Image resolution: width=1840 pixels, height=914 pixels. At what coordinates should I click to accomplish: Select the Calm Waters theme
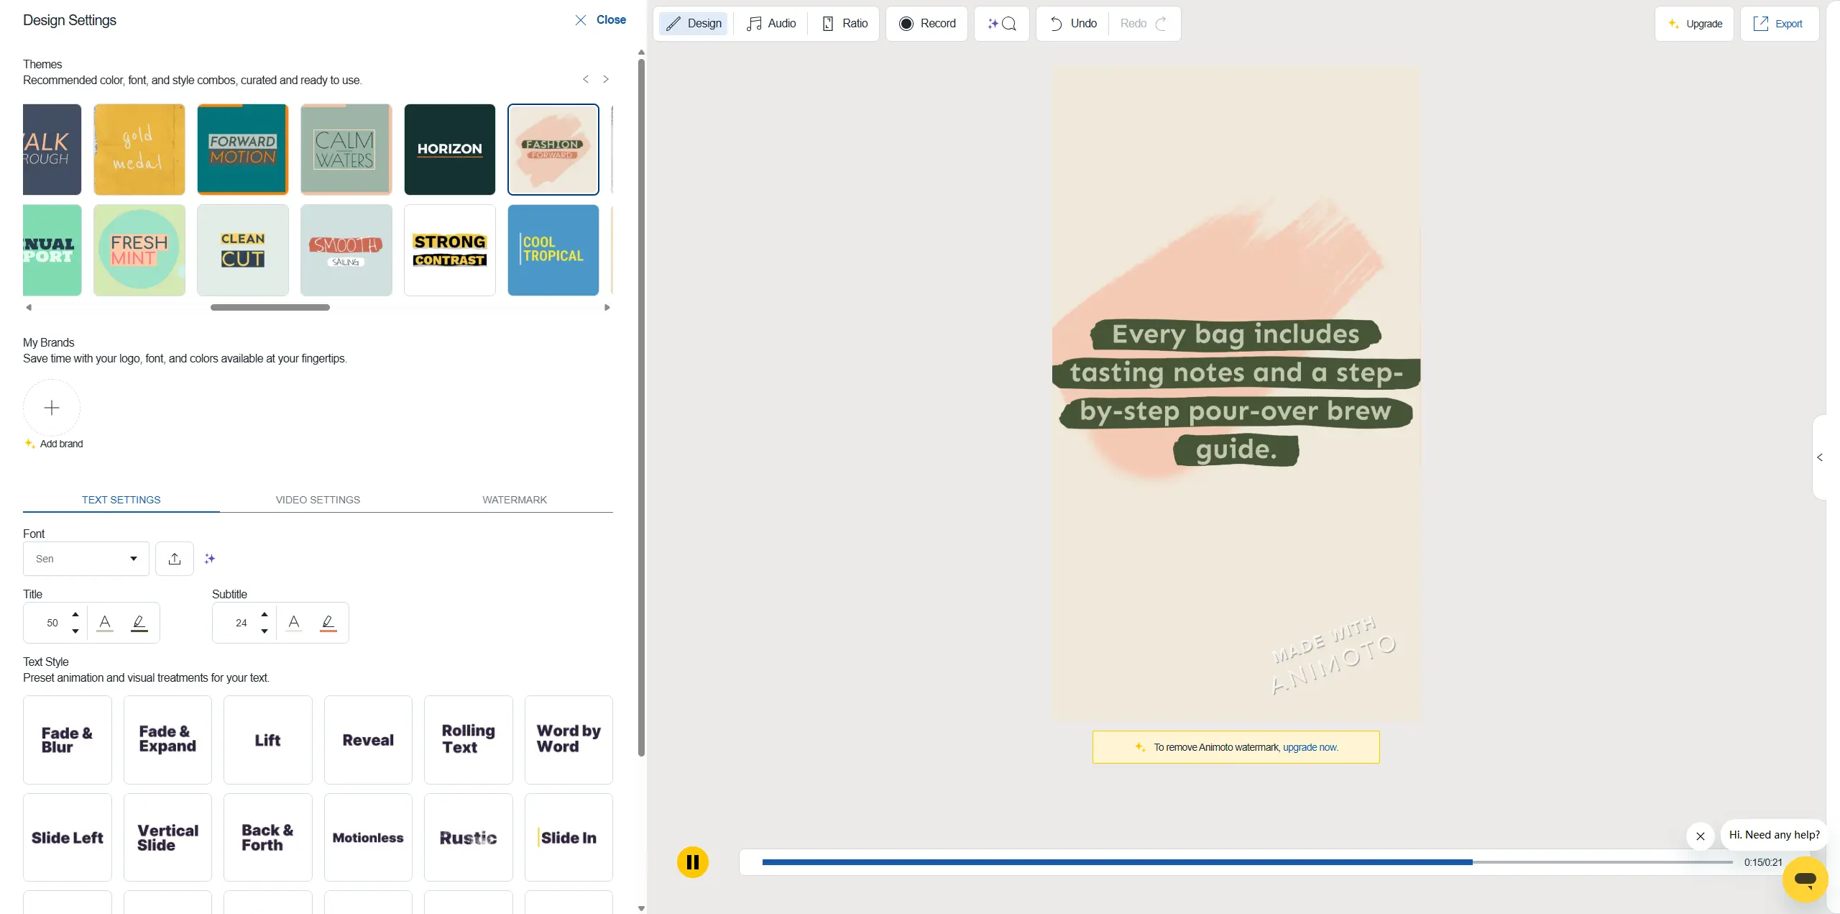coord(346,150)
